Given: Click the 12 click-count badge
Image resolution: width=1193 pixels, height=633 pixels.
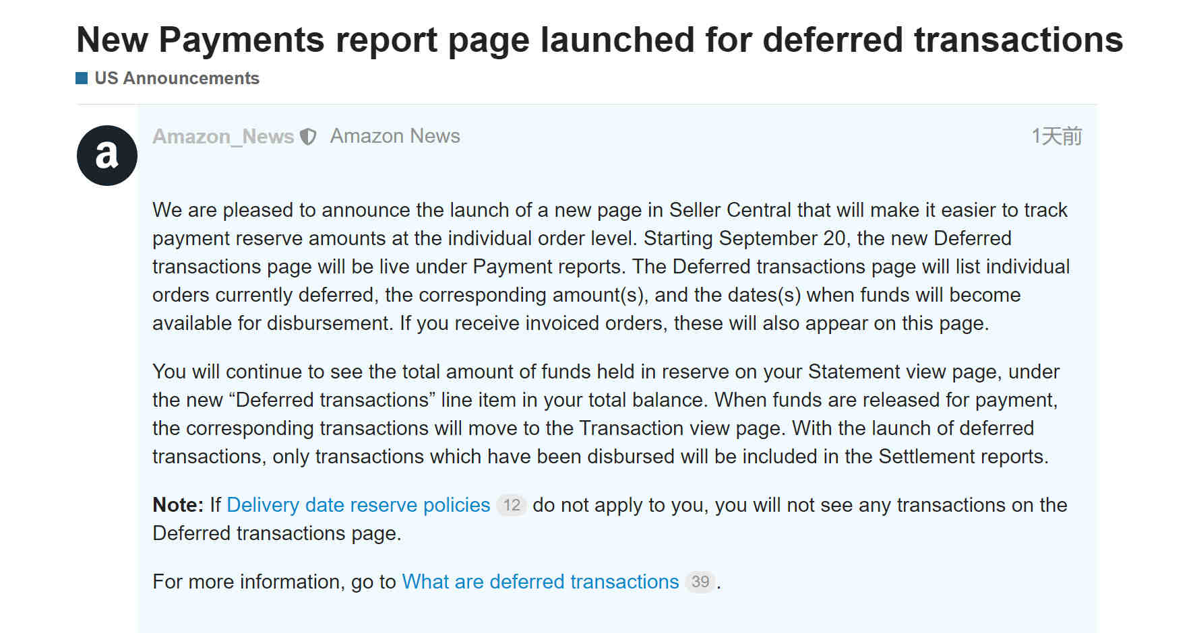Looking at the screenshot, I should 512,505.
